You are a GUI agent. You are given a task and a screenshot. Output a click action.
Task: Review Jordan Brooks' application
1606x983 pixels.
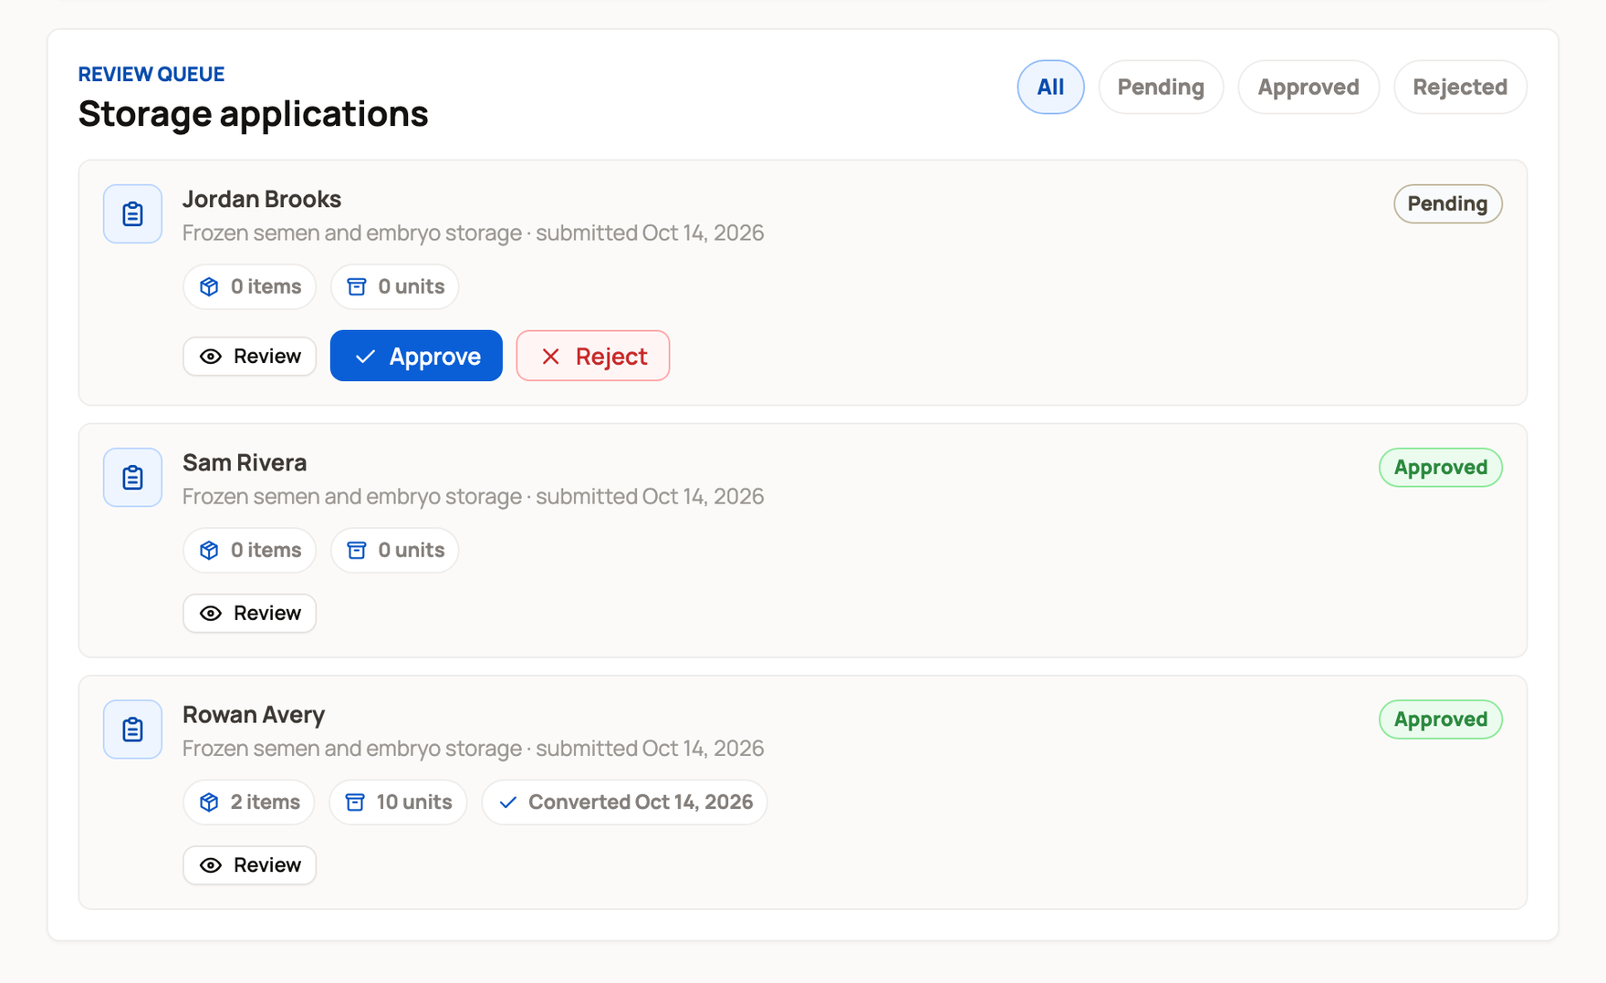pyautogui.click(x=249, y=356)
